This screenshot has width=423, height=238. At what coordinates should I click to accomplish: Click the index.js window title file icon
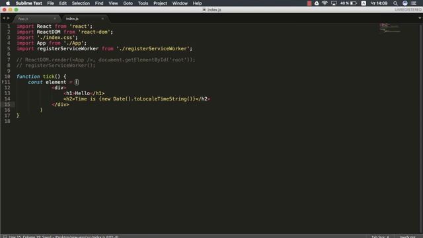click(x=204, y=10)
